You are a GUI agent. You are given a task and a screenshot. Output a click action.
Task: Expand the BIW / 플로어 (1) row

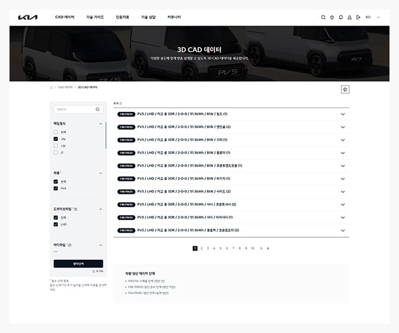(x=343, y=153)
